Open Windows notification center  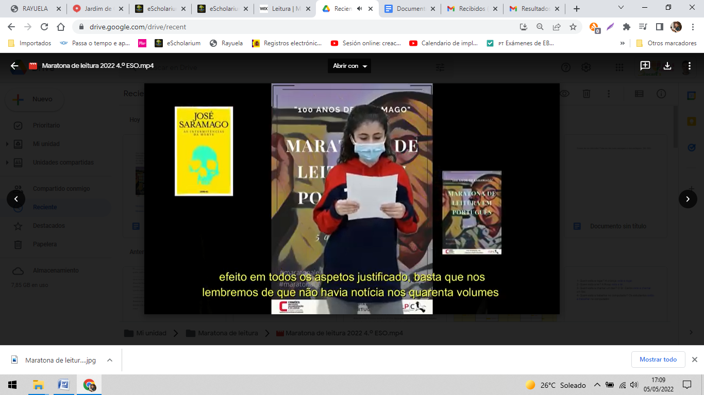click(x=687, y=385)
